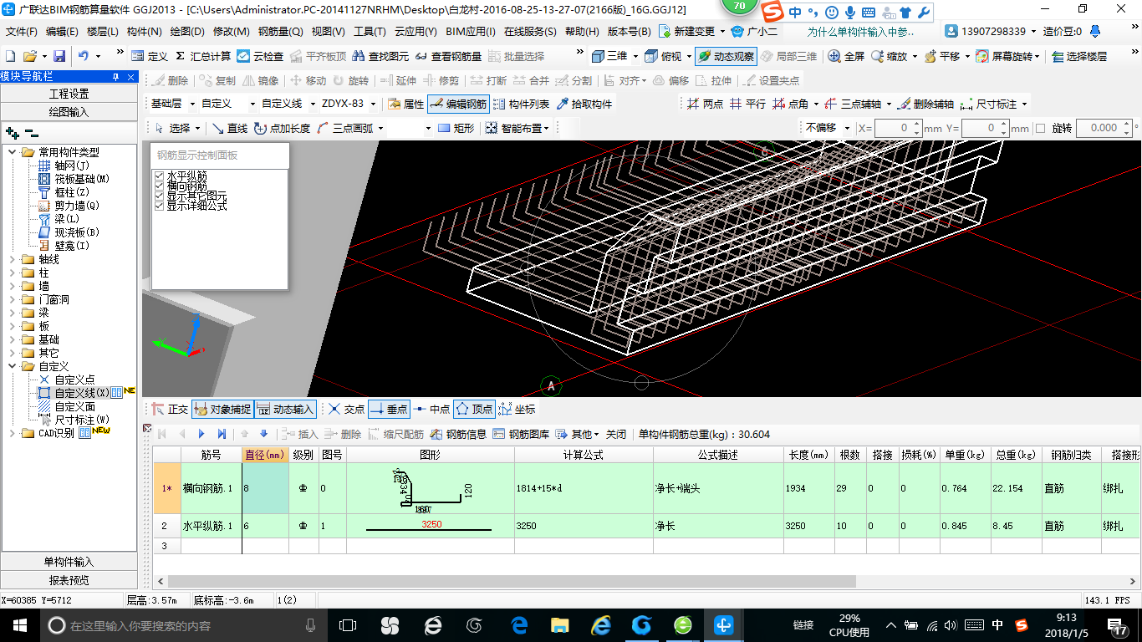Click 删除辅轴 delete auxiliary axis

click(x=925, y=104)
